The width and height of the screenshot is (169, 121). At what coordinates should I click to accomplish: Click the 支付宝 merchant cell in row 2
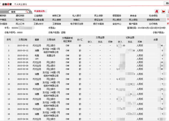(x=51, y=51)
